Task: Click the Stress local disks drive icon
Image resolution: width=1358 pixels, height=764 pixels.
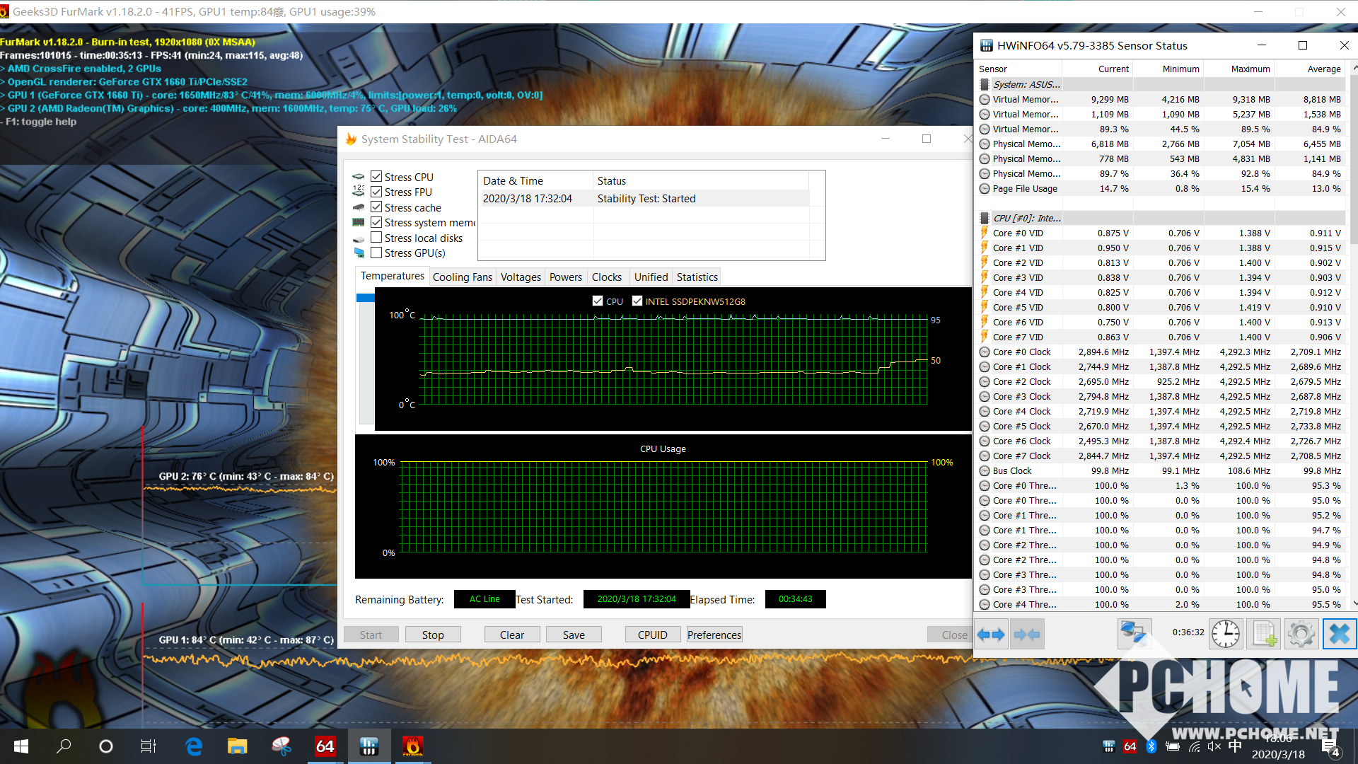Action: pos(359,238)
